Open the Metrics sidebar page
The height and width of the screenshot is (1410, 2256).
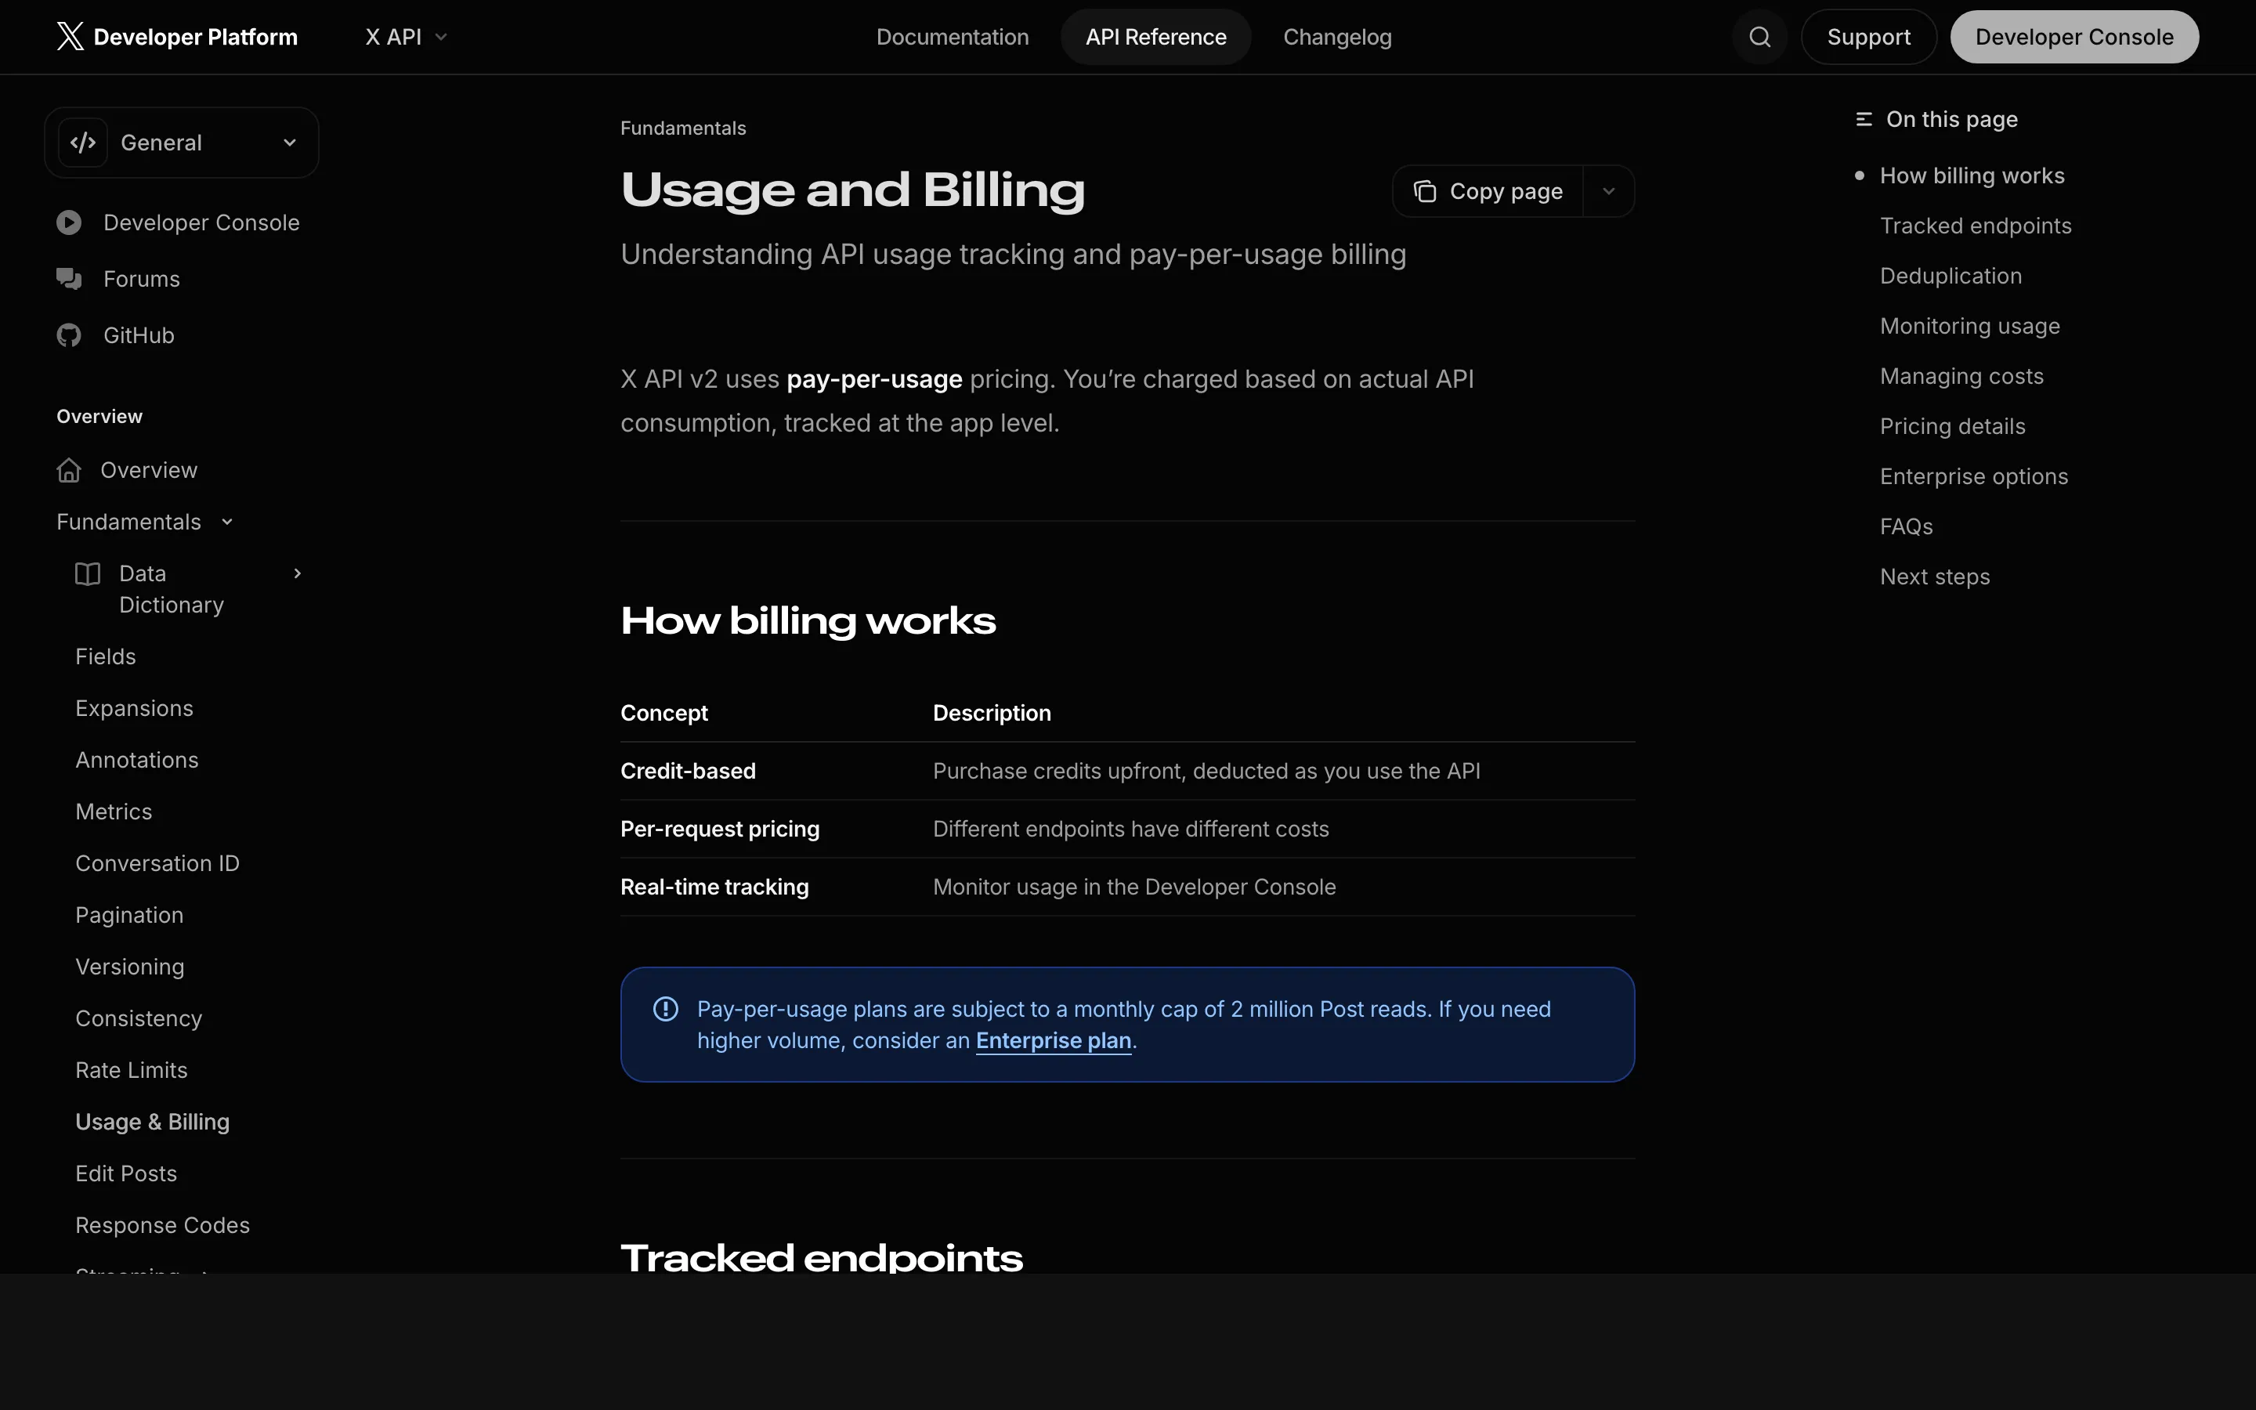pyautogui.click(x=114, y=812)
